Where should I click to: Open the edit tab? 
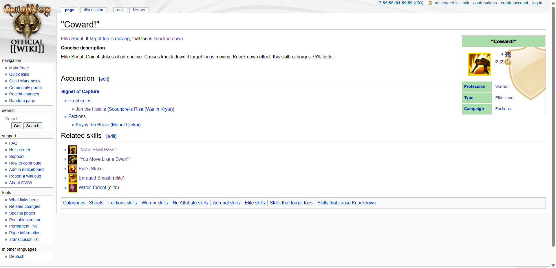point(120,10)
